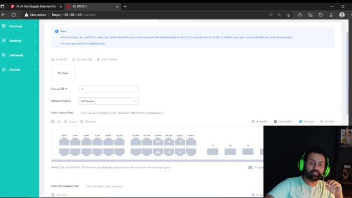352x198 pixels.
Task: Click the Select Destination Port label
Action: pyautogui.click(x=65, y=186)
